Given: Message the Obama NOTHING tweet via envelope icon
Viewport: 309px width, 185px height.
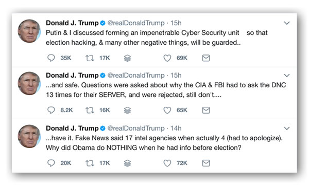Looking at the screenshot, I should tap(206, 163).
